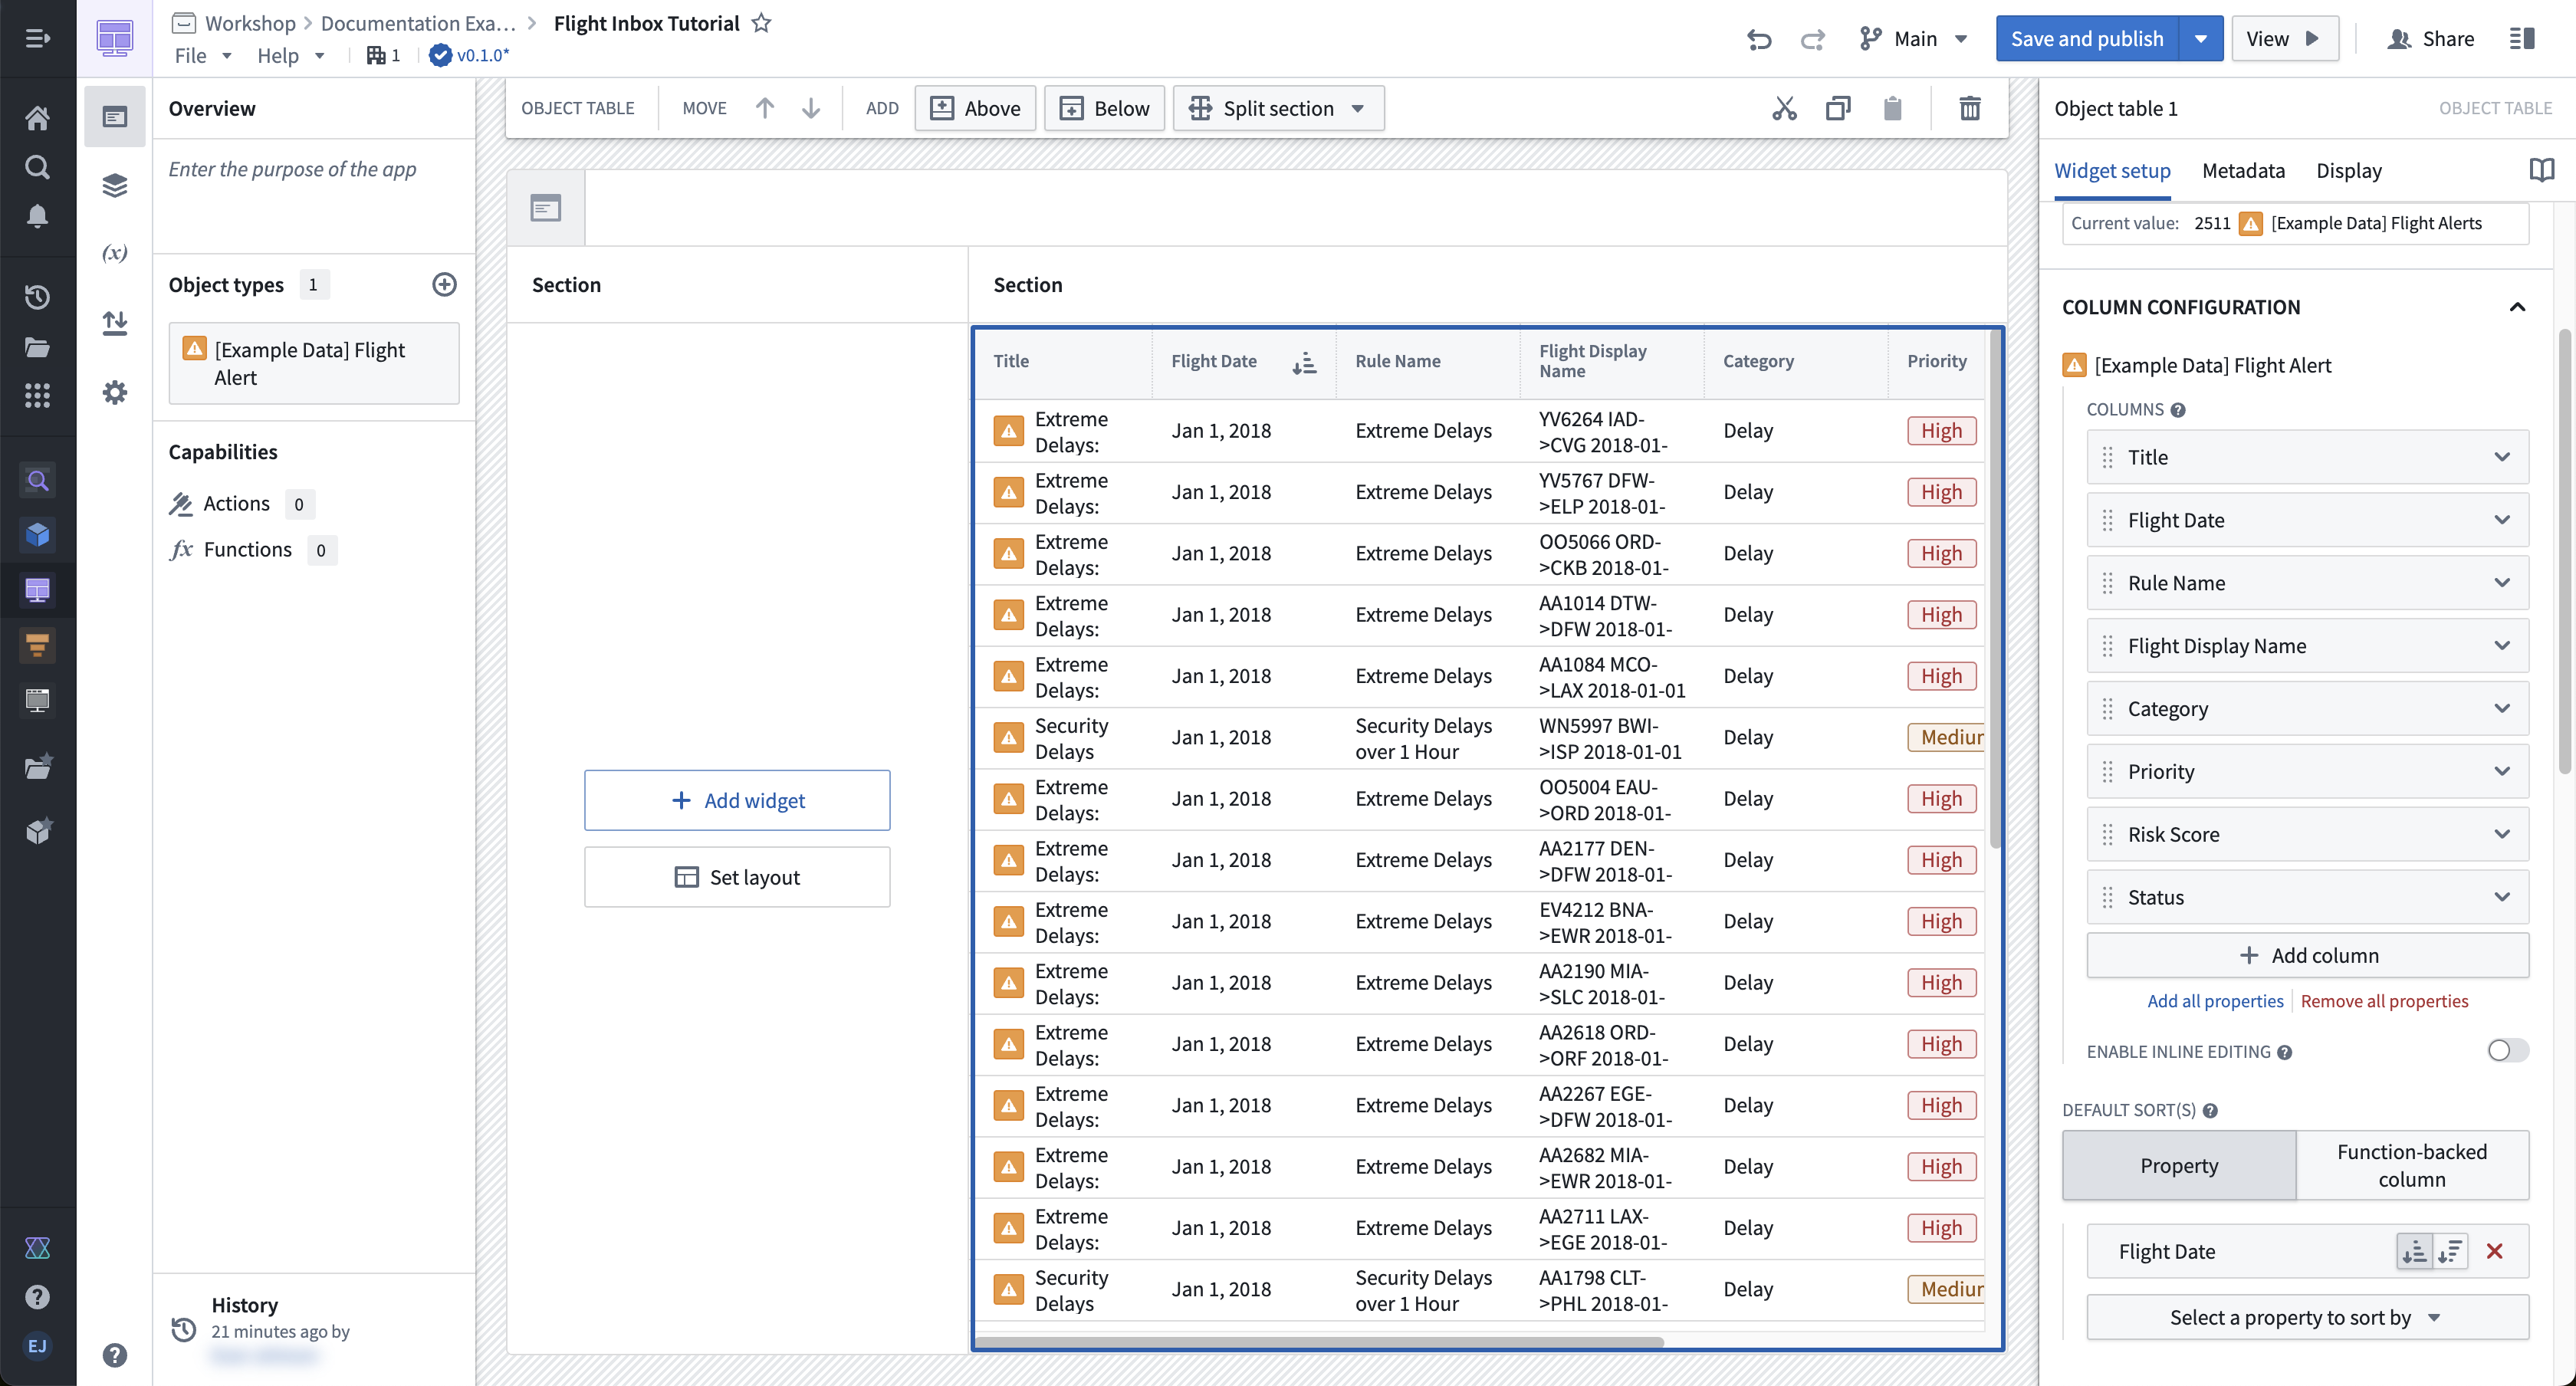Toggle Enable Inline Editing switch
Screen dimensions: 2576x1386
2508,1050
